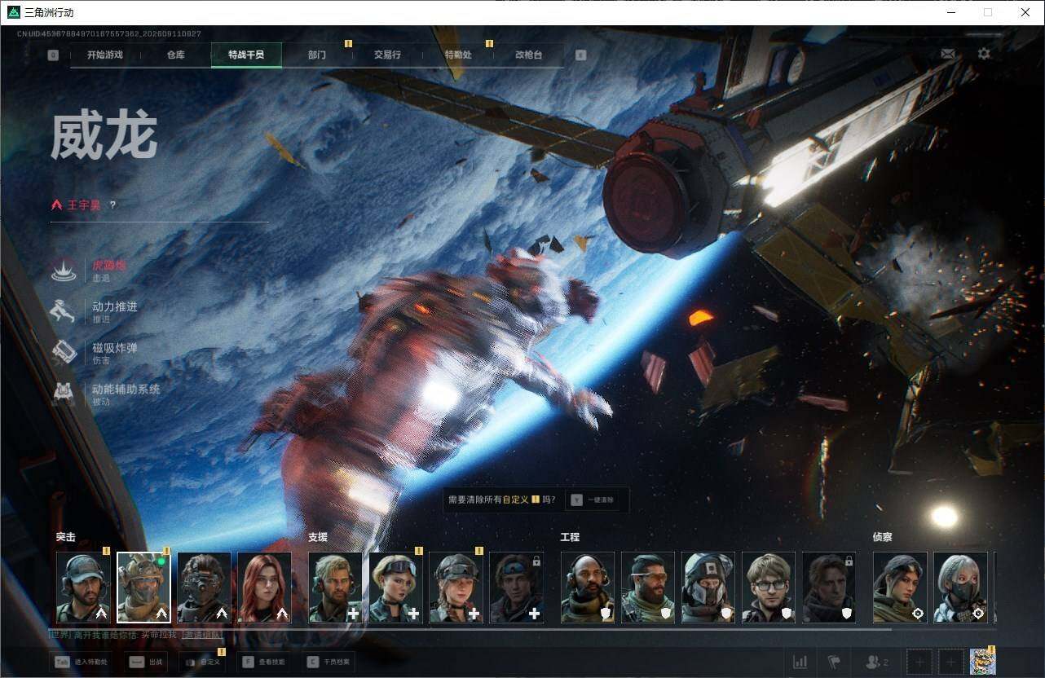Click the Q key hint left of tabs
The height and width of the screenshot is (678, 1045).
(53, 55)
